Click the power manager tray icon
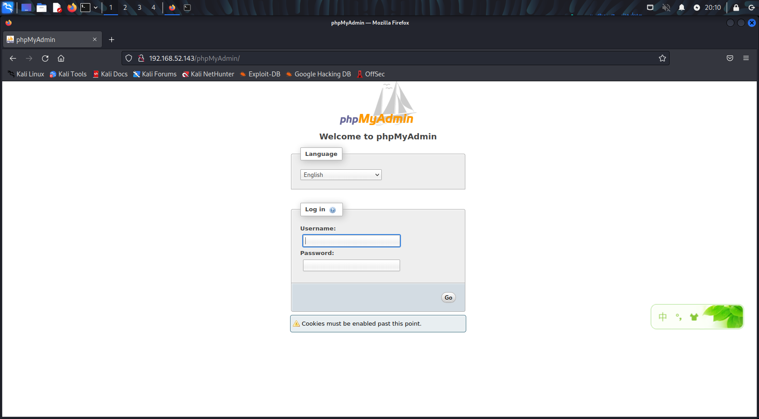This screenshot has width=759, height=419. point(697,8)
